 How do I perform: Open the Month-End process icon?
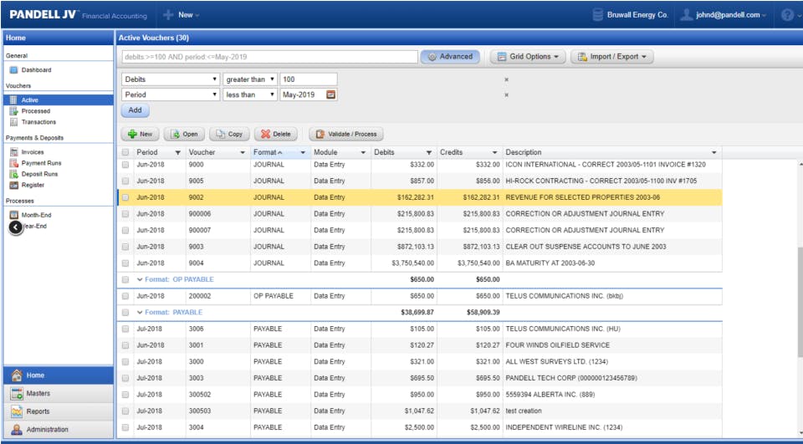point(14,215)
